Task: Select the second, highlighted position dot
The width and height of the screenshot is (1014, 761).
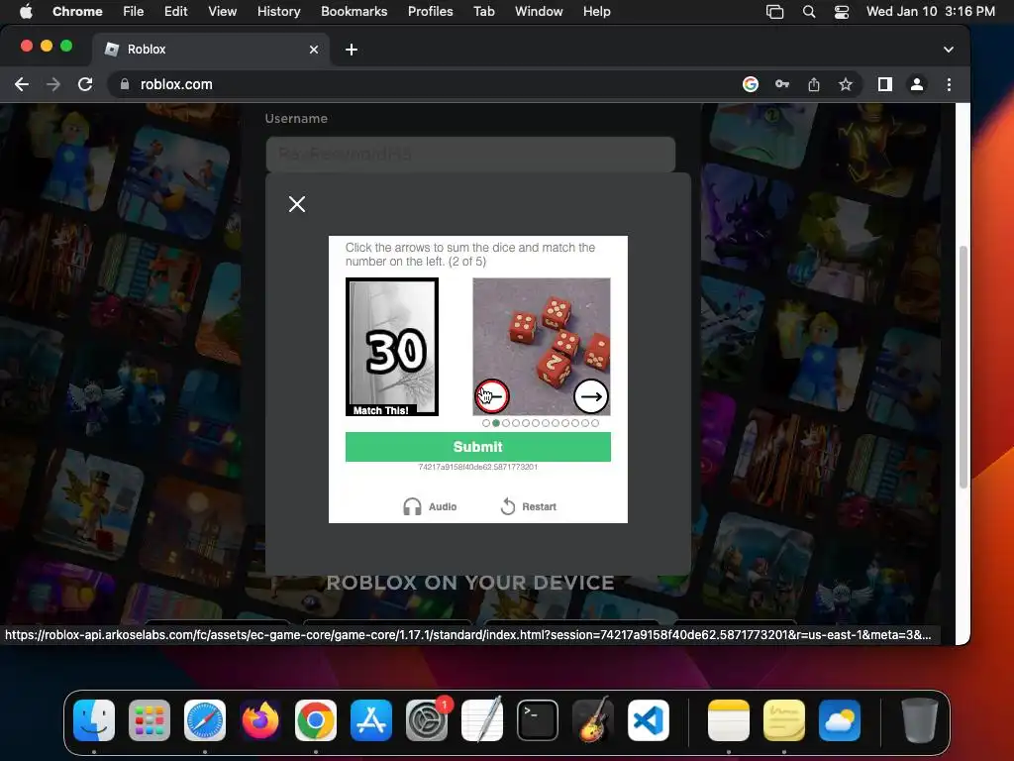Action: tap(496, 423)
